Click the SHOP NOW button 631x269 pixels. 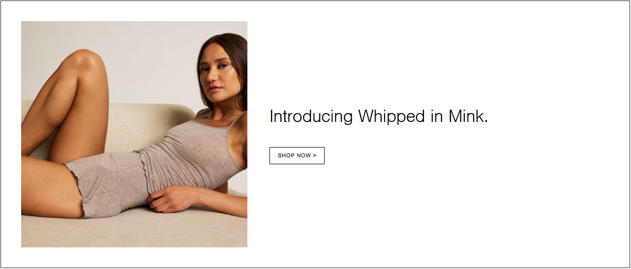click(297, 155)
